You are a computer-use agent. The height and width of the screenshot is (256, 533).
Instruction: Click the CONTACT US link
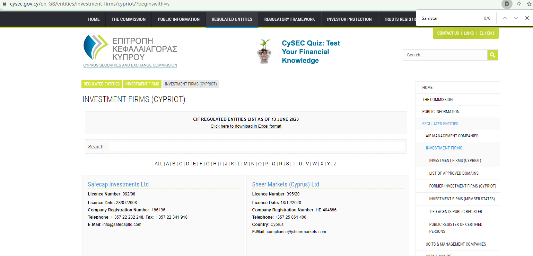tap(448, 33)
